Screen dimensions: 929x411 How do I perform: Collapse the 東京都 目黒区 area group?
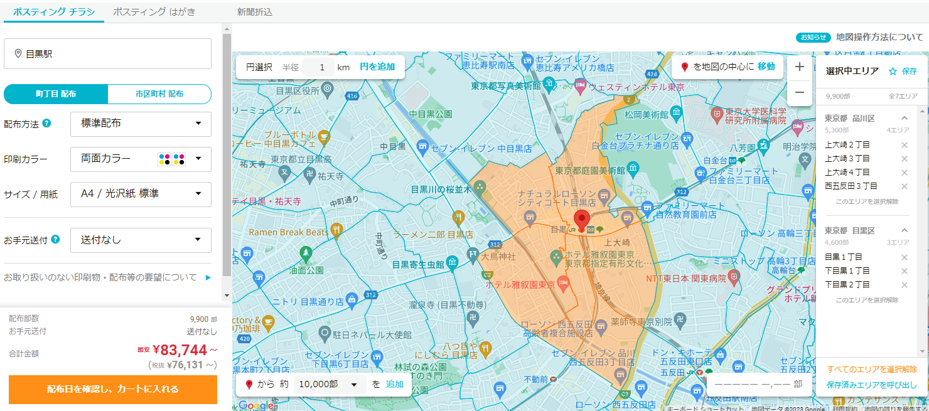click(905, 230)
